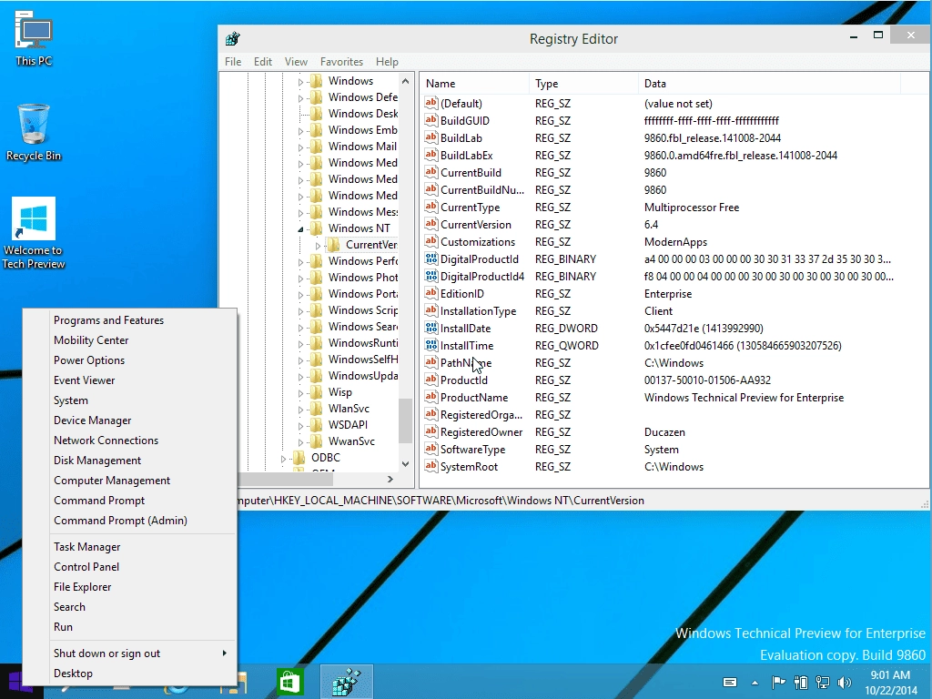Click the Registry Editor title bar icon

(x=232, y=38)
